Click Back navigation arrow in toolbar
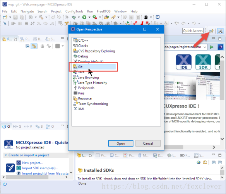Screen dimensions: 226x194 point(183,23)
